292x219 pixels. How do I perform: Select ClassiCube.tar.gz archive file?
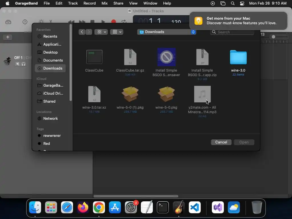tap(130, 57)
